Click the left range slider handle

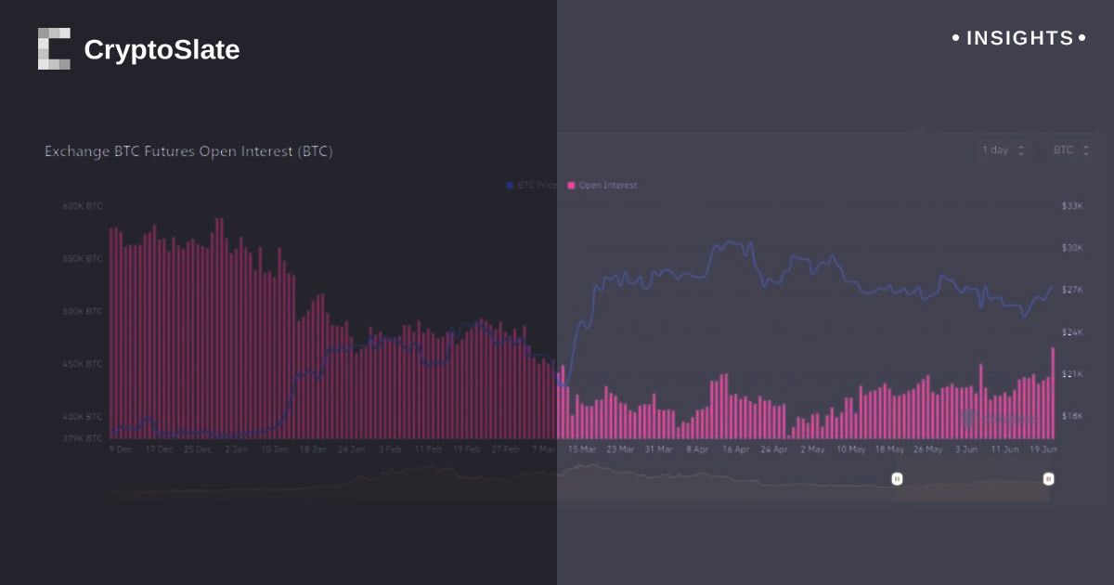click(897, 478)
